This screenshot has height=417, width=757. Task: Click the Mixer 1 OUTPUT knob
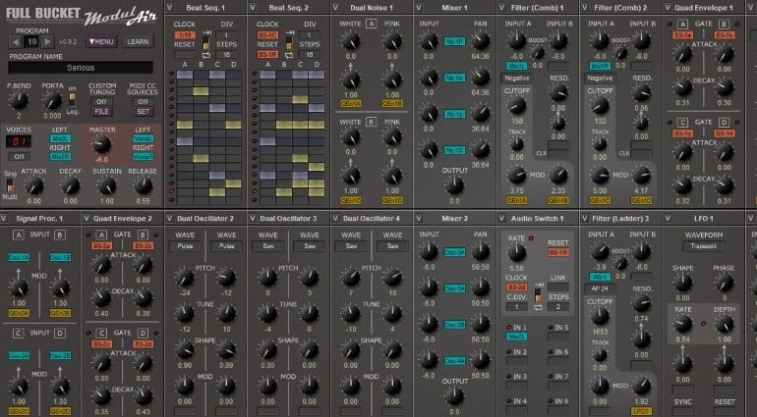coord(454,185)
